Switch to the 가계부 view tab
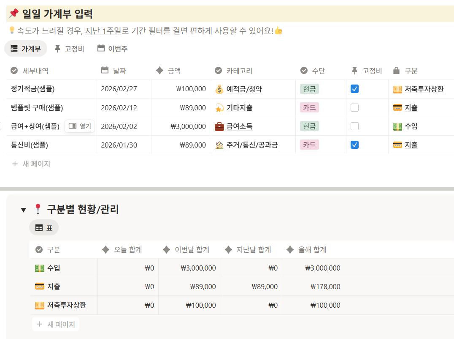Screen dimensions: 454x339 (25, 49)
